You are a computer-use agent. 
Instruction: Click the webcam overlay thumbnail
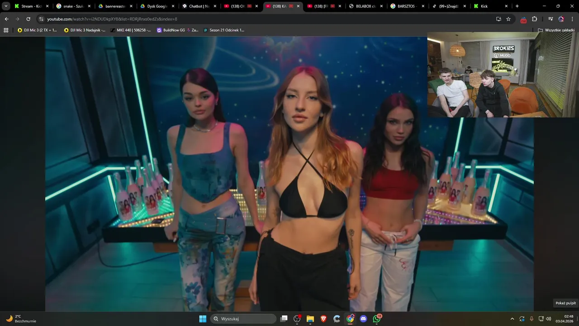pos(503,75)
